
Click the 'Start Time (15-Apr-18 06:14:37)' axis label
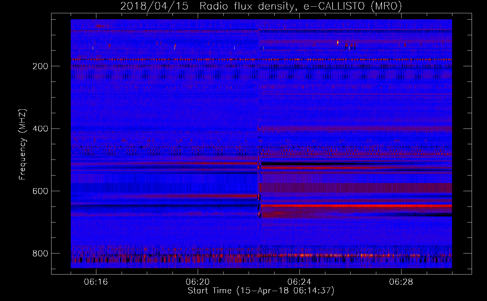point(261,291)
